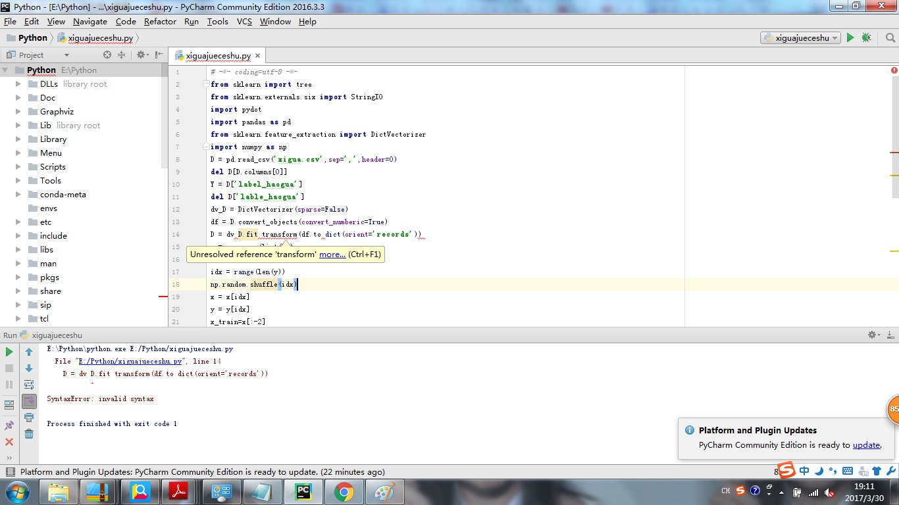Open Paint from the taskbar

coord(384,492)
